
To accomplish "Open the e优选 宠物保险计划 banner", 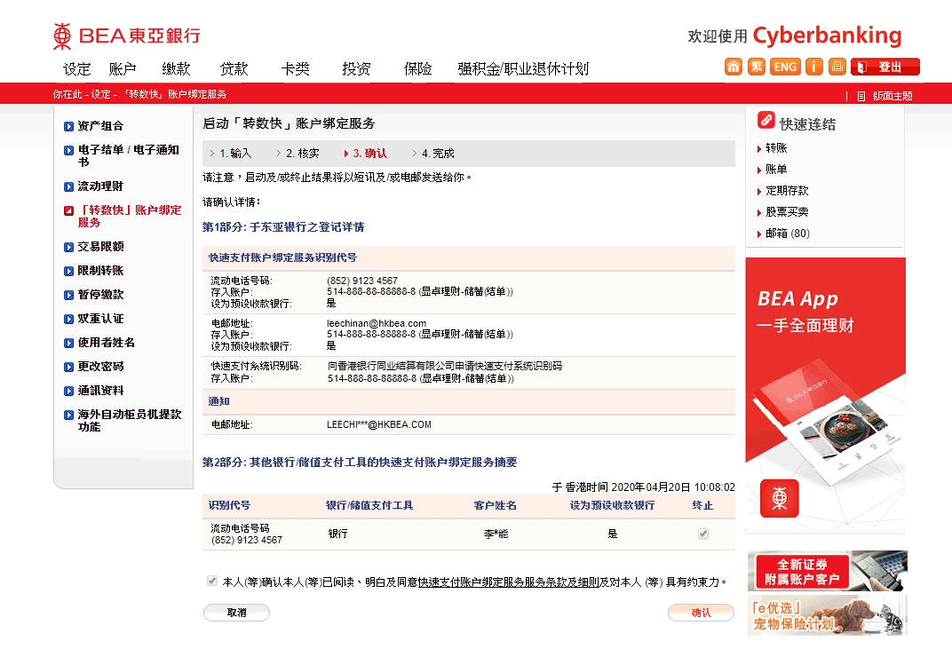I will [828, 615].
